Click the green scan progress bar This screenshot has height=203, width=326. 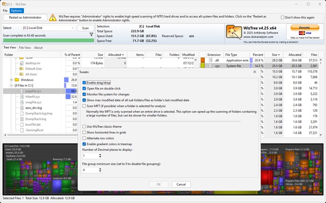(48, 40)
